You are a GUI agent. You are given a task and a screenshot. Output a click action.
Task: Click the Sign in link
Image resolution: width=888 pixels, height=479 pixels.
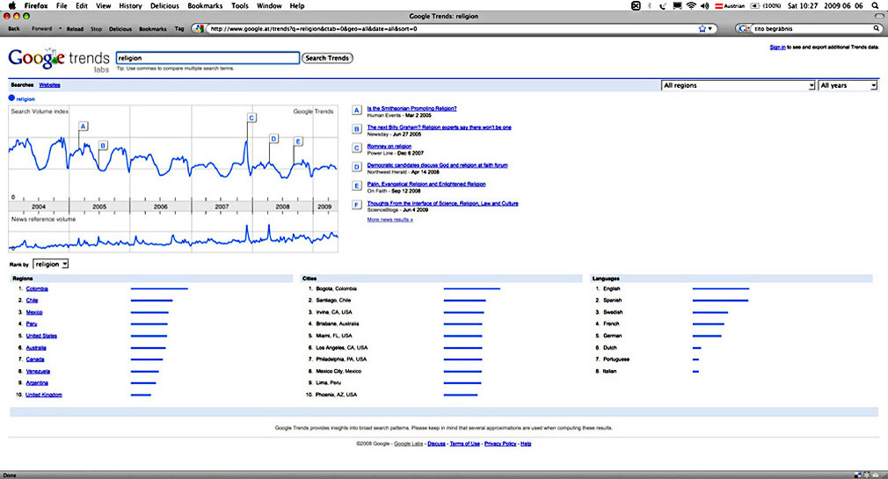coord(777,47)
